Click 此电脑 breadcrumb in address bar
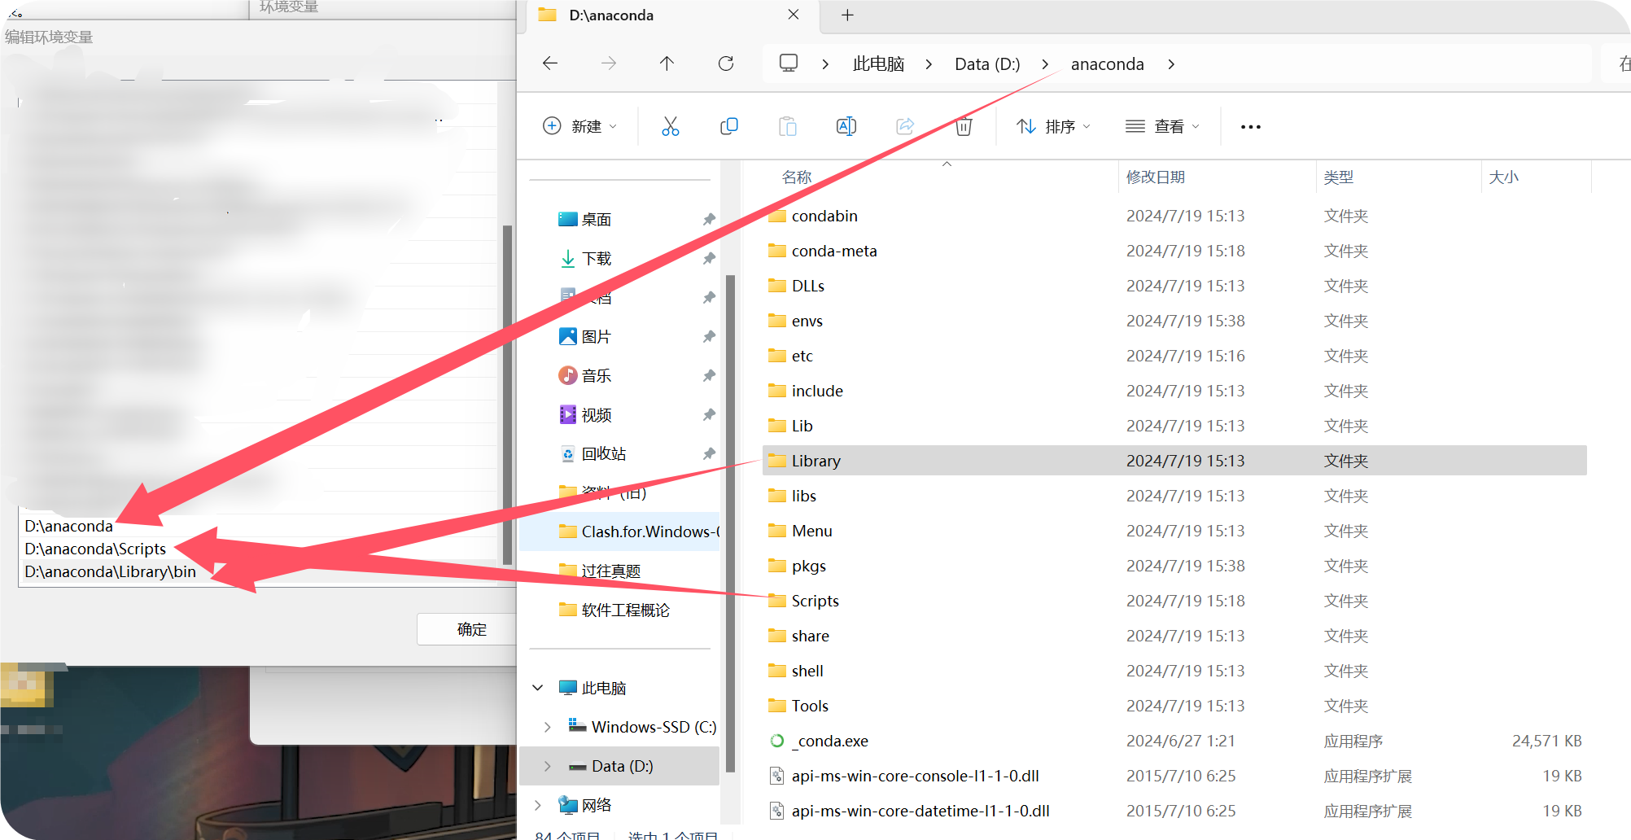 (x=878, y=64)
